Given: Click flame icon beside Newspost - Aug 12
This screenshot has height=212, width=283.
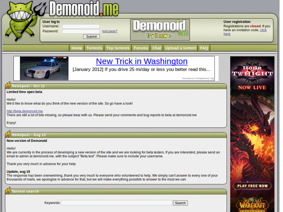Looking at the screenshot, I should (8, 134).
